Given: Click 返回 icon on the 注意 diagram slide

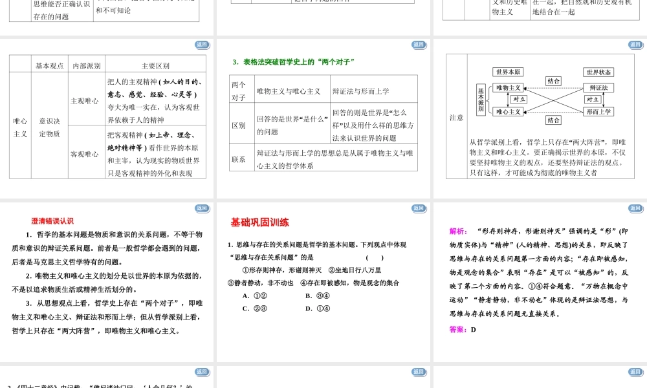Looking at the screenshot, I should point(636,45).
